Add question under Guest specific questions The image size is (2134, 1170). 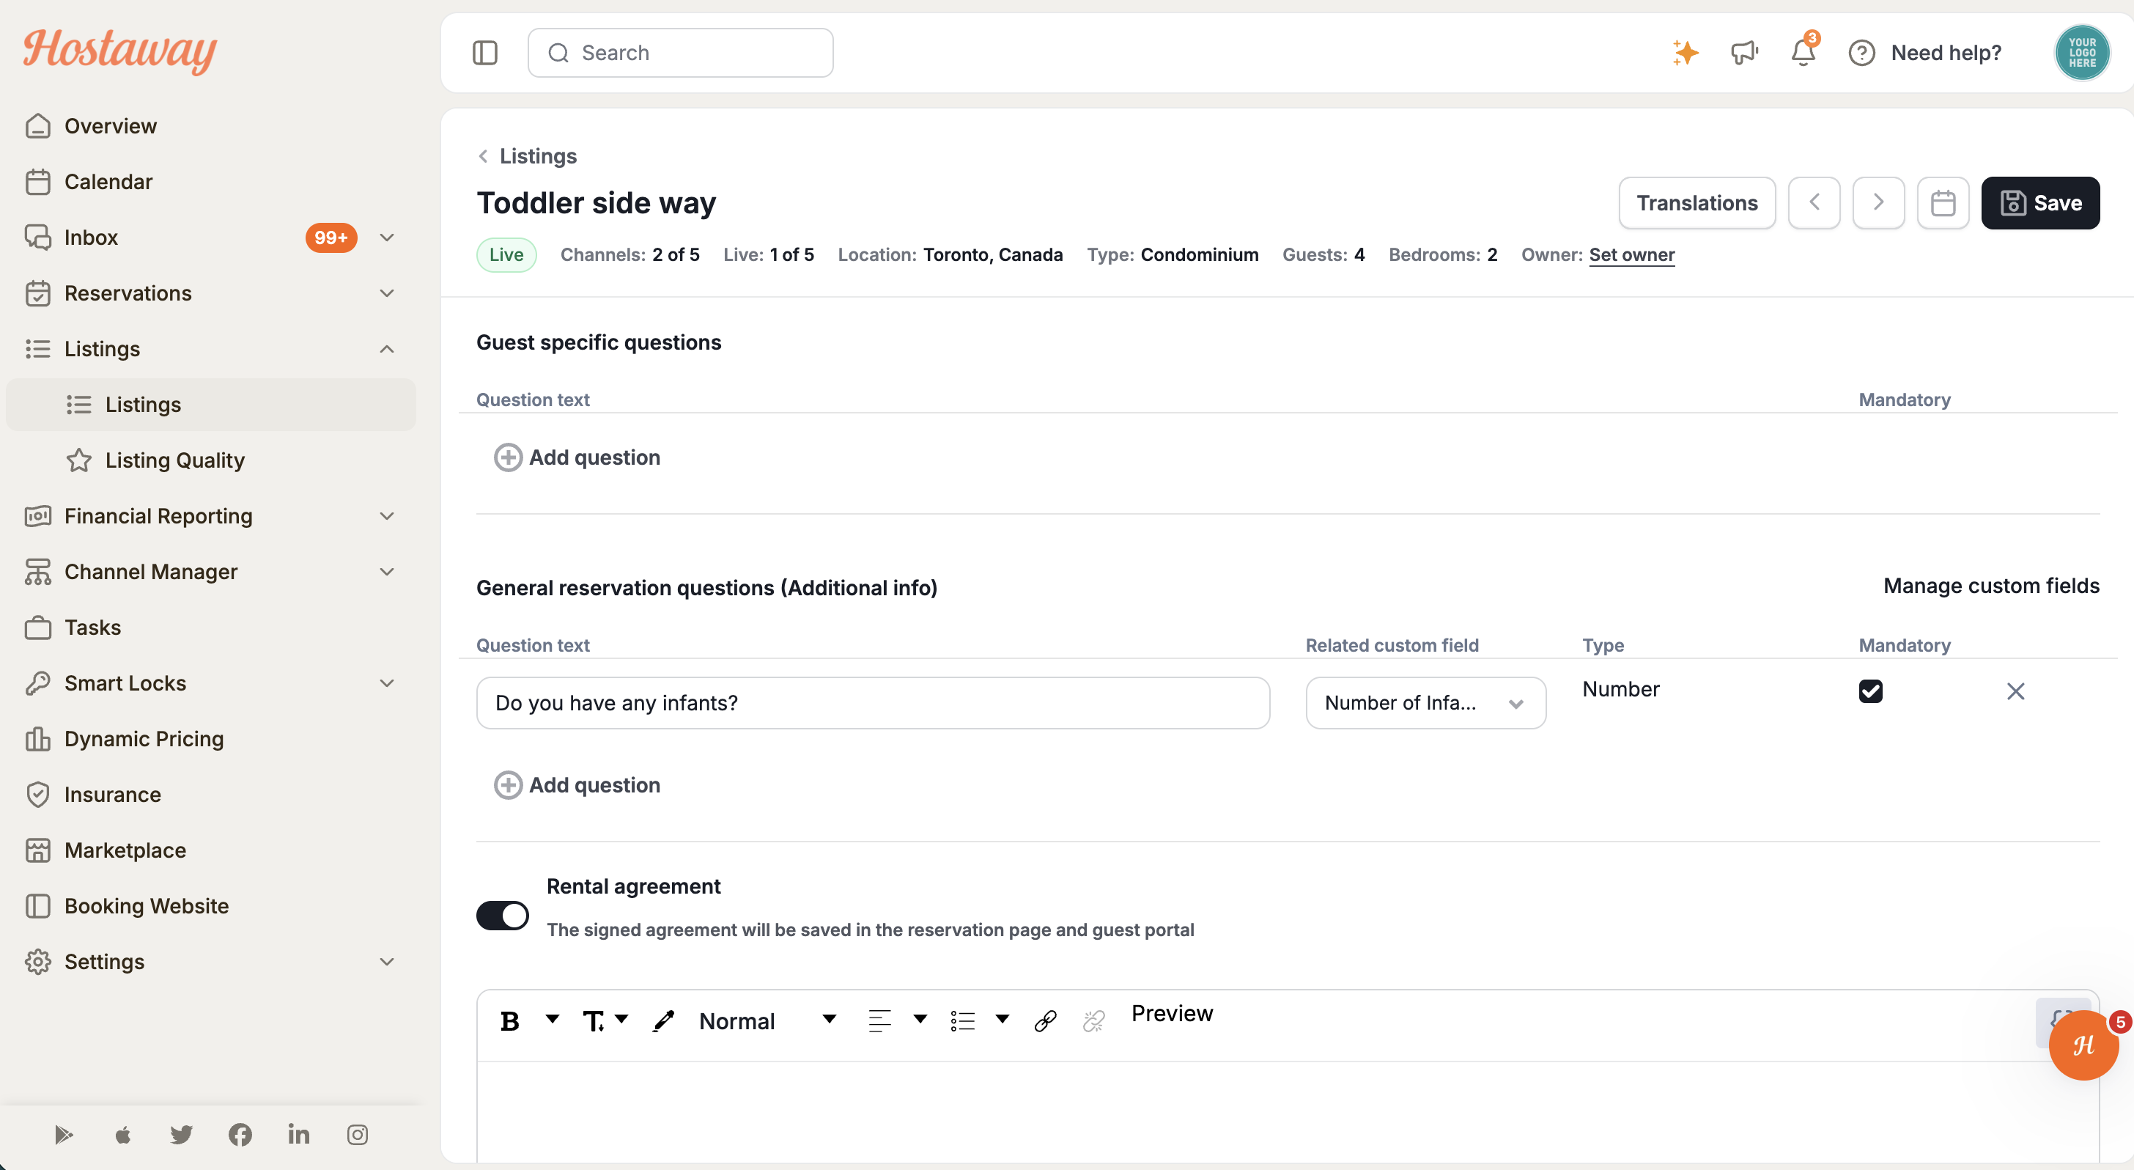tap(577, 457)
